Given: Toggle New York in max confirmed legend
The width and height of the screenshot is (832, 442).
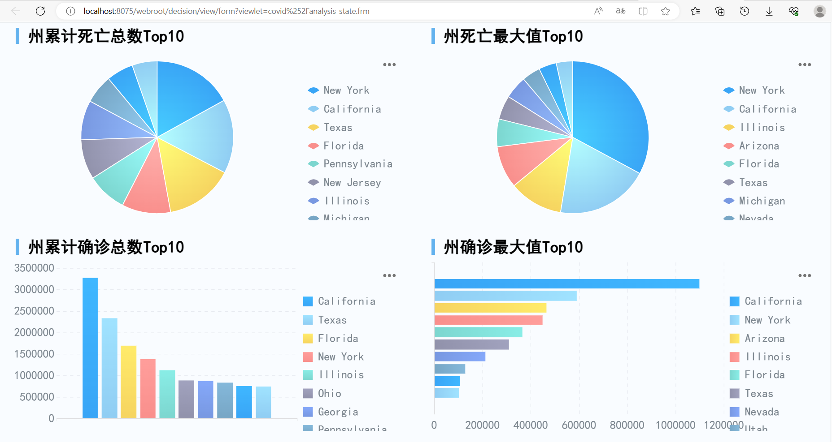Looking at the screenshot, I should tap(760, 320).
